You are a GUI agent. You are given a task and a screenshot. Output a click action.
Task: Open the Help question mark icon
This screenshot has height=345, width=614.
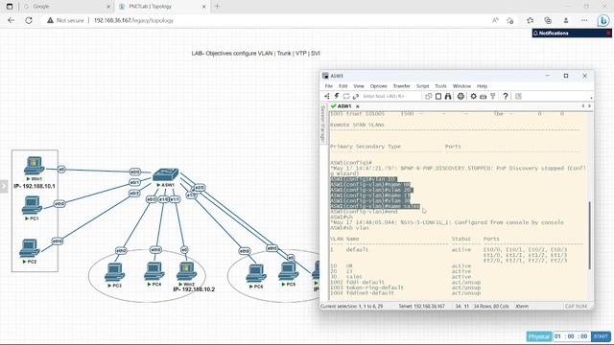click(x=506, y=96)
